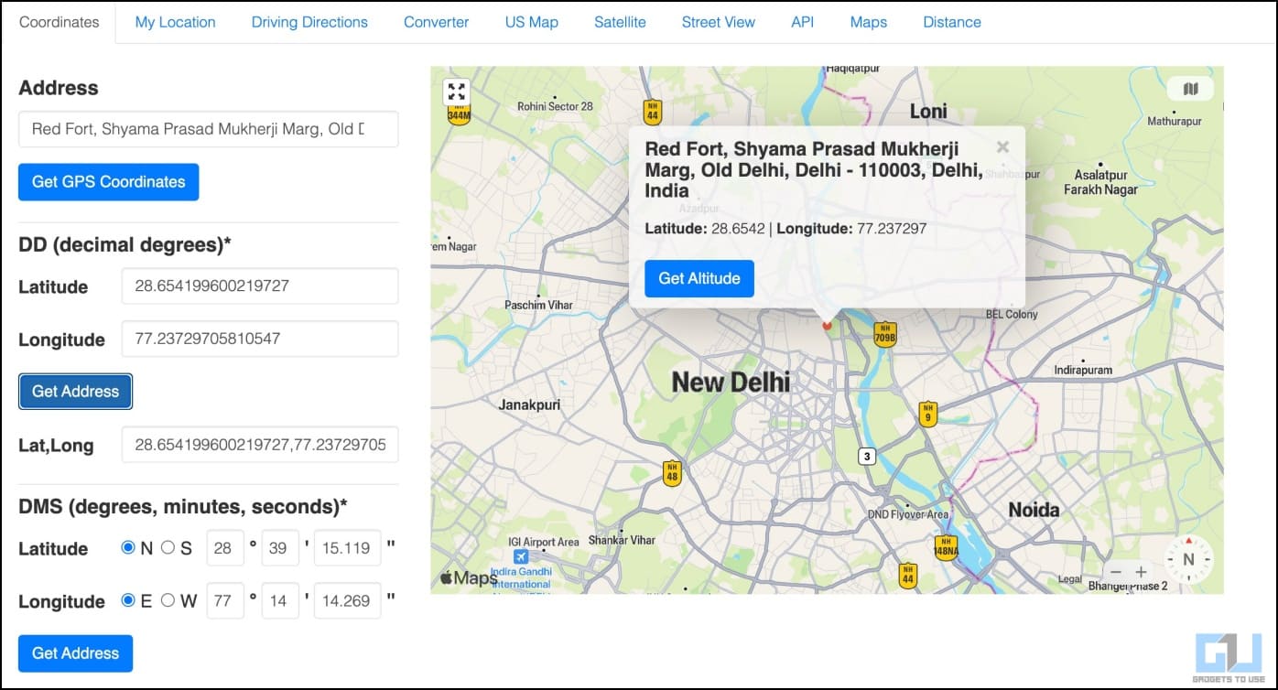The width and height of the screenshot is (1278, 690).
Task: Click the Loni map label
Action: tap(928, 111)
